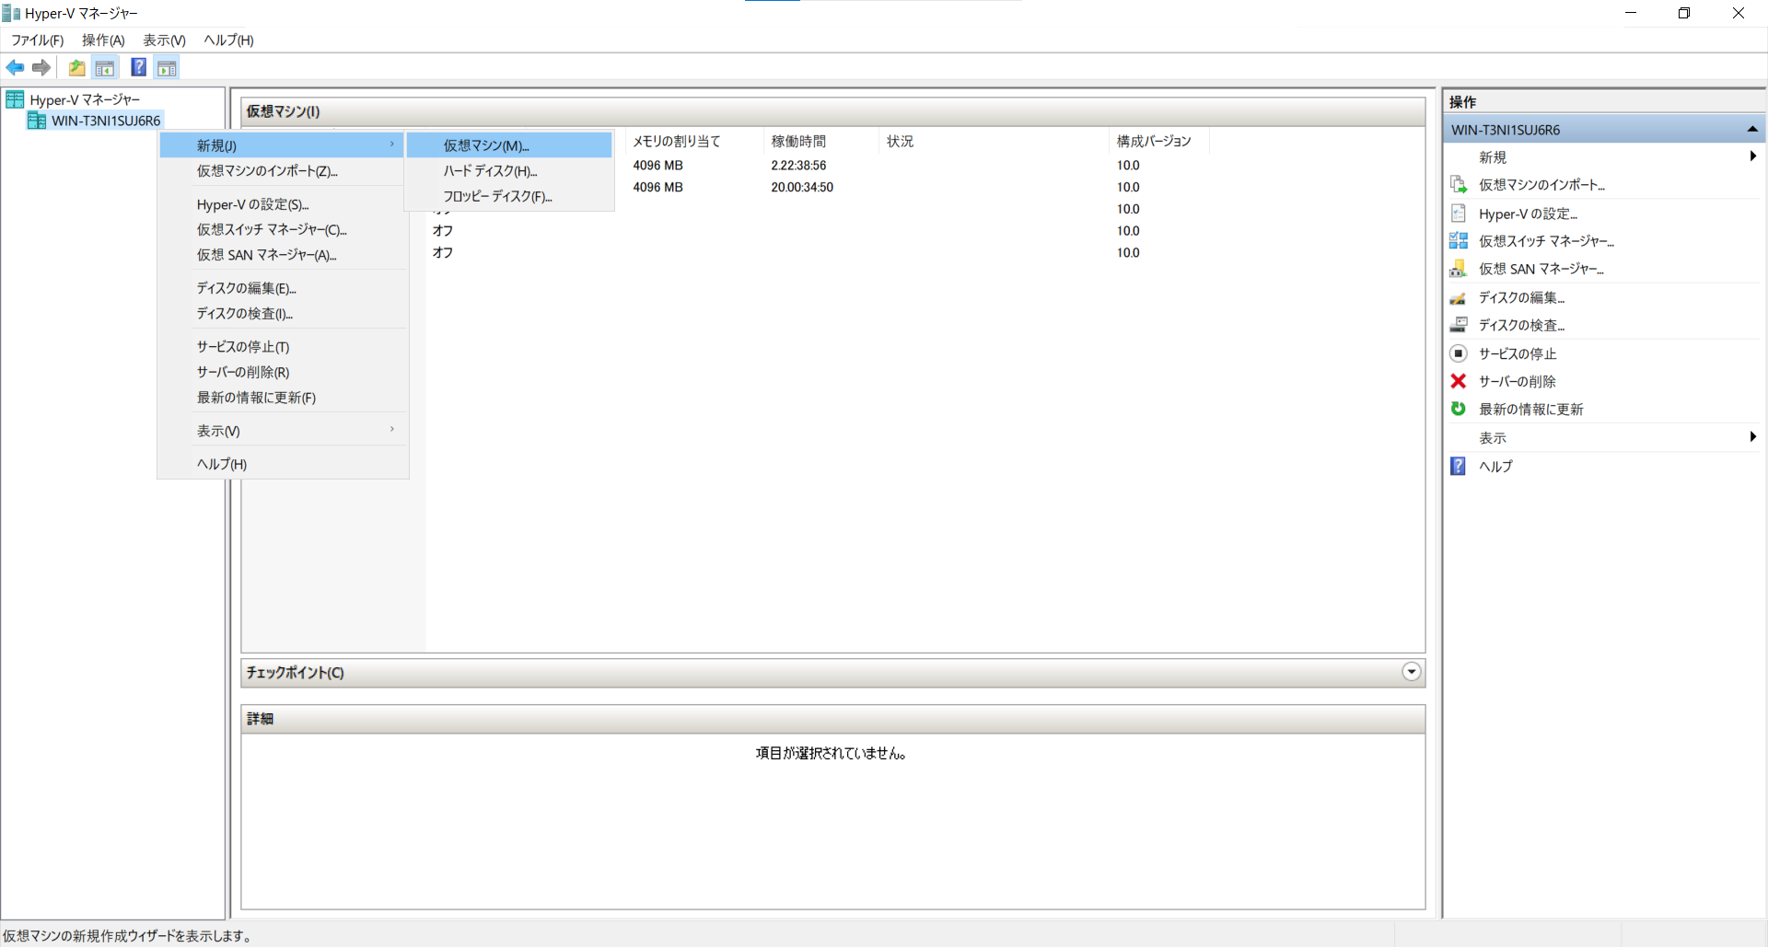Expand the チェックポイント section arrow
This screenshot has width=1768, height=948.
pyautogui.click(x=1412, y=672)
